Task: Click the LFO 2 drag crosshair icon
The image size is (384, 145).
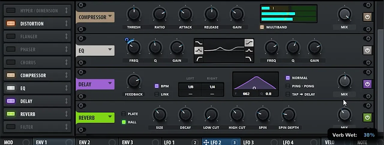Action: (x=206, y=142)
